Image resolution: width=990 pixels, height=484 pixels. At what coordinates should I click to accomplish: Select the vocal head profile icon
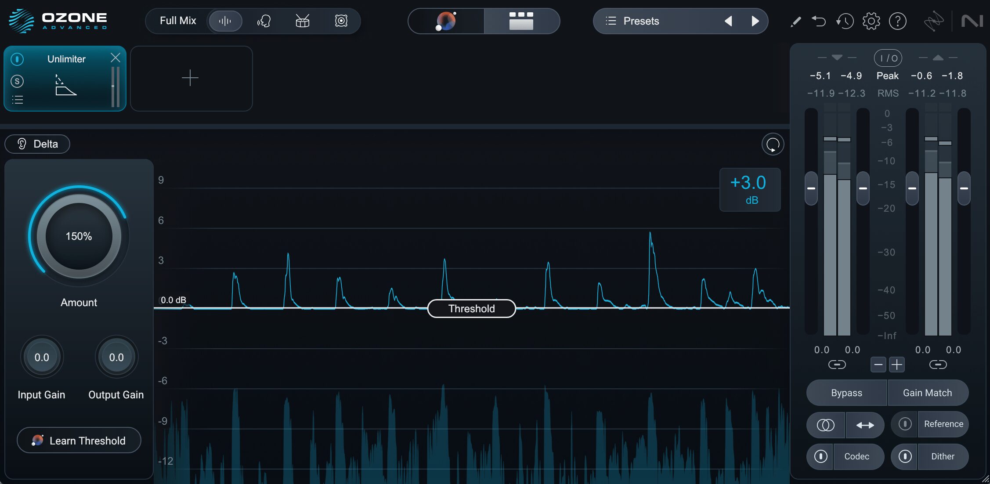click(x=264, y=21)
